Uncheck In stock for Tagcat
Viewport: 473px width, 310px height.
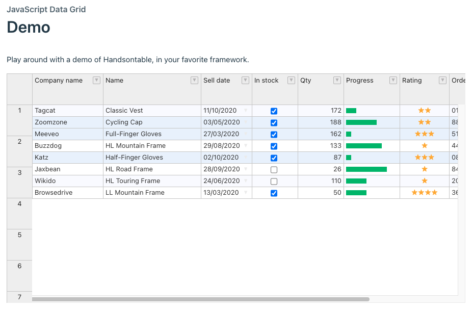[x=274, y=111]
